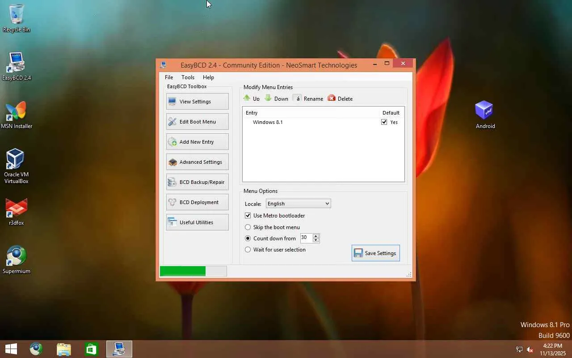Click the window resize grip corner
Screen dimensions: 572x358
(x=409, y=274)
